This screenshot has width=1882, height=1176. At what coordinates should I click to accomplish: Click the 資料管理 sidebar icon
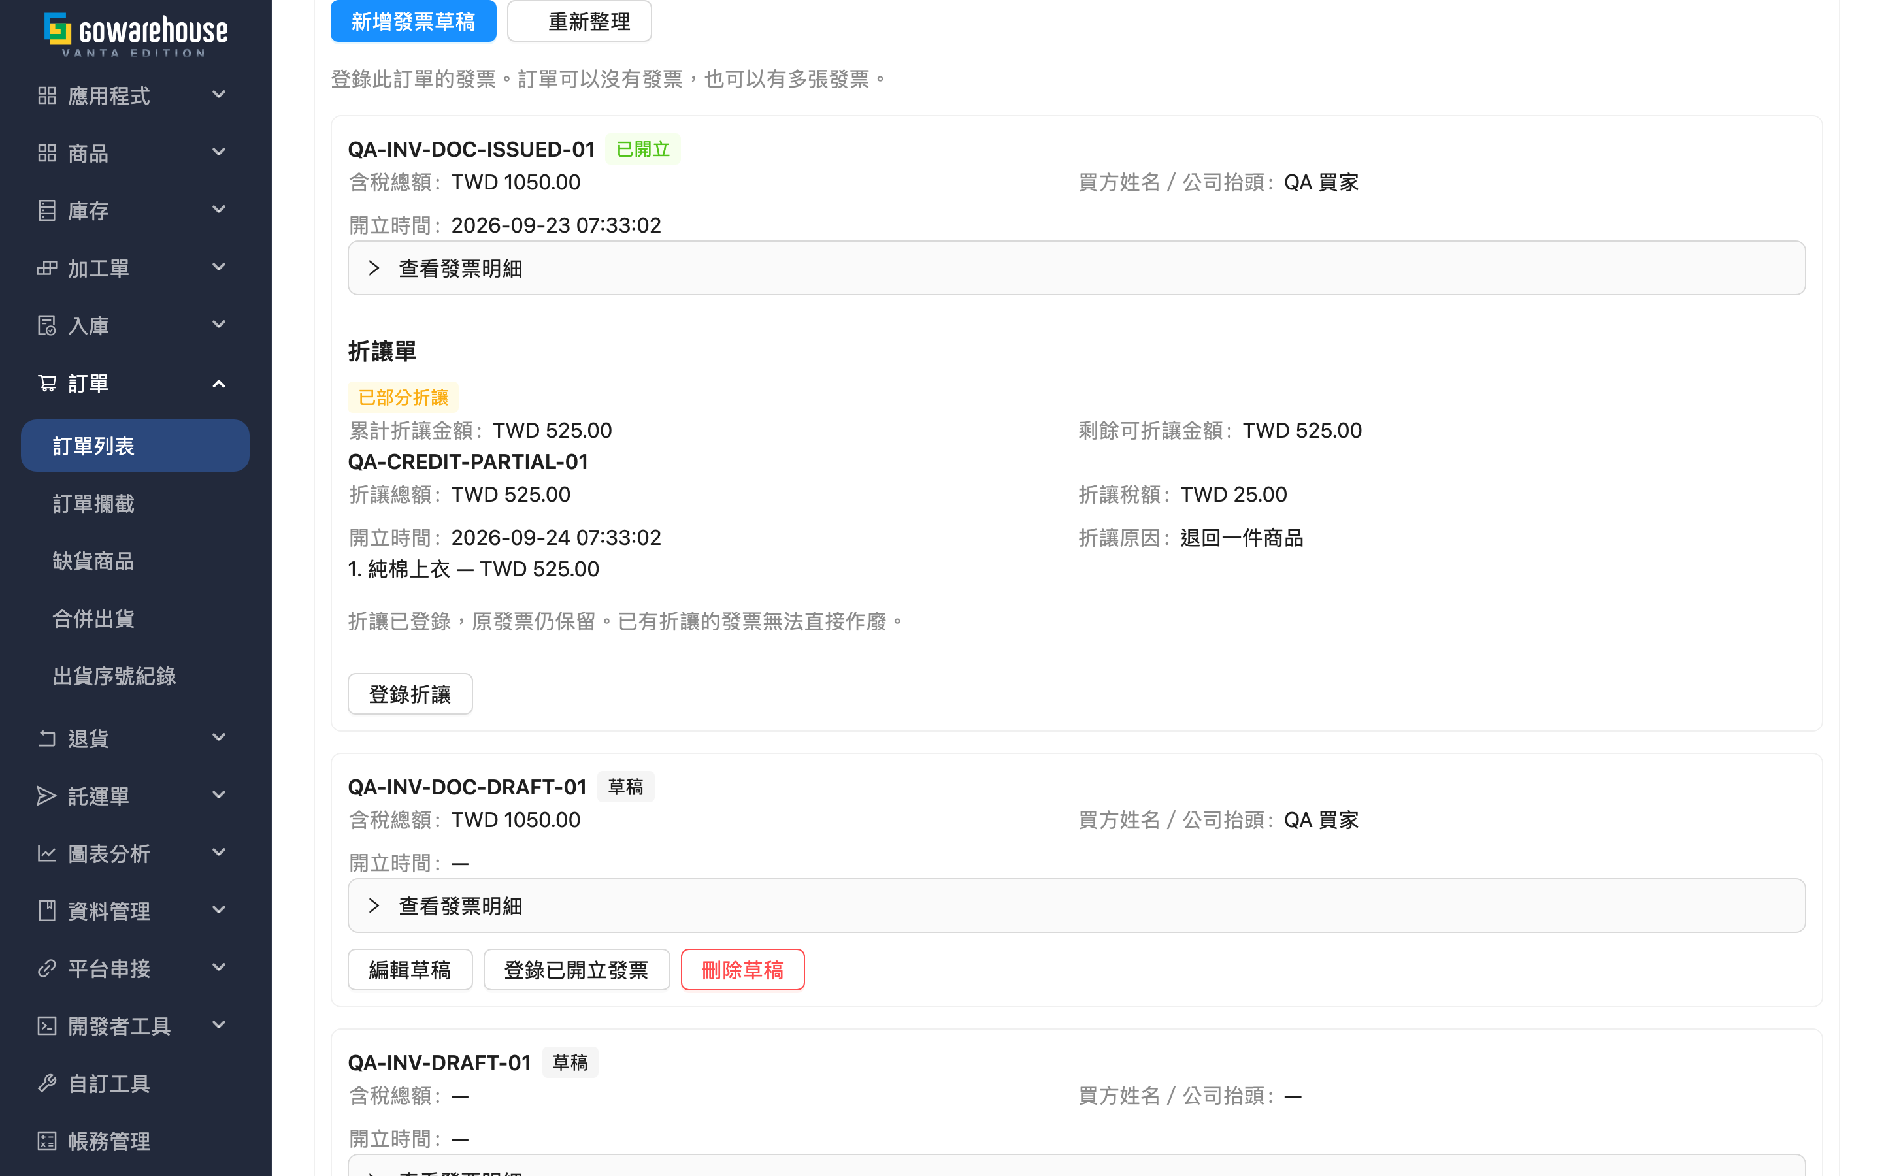[46, 911]
